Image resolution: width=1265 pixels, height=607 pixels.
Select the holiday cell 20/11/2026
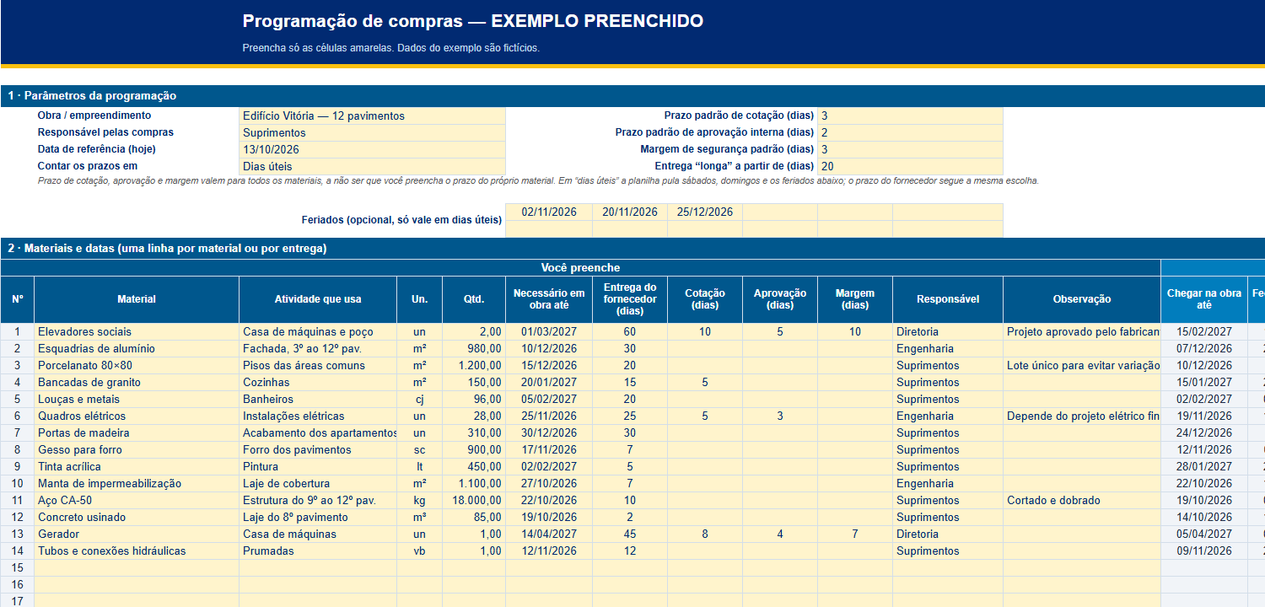click(630, 212)
